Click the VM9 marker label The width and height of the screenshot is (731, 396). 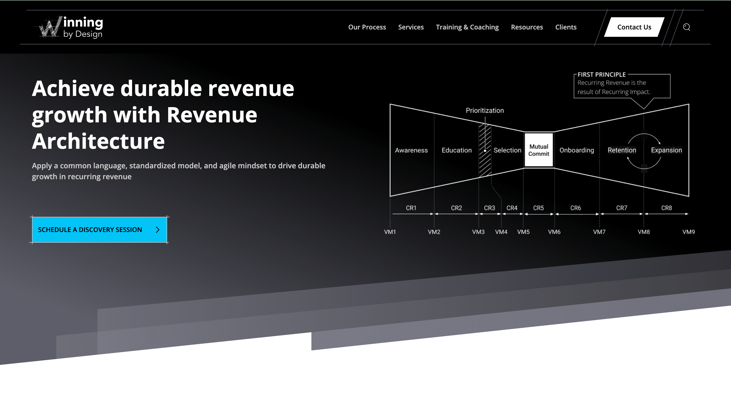[x=688, y=232]
